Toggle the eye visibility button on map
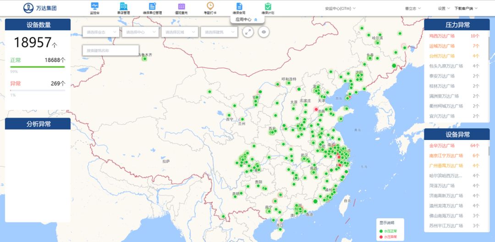This screenshot has width=495, height=242. pos(264,32)
